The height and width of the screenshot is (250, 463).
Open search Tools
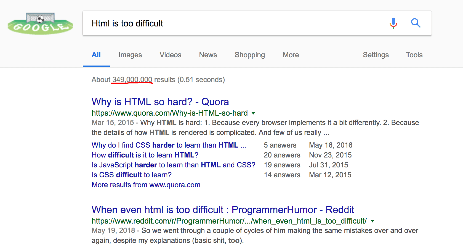(414, 55)
